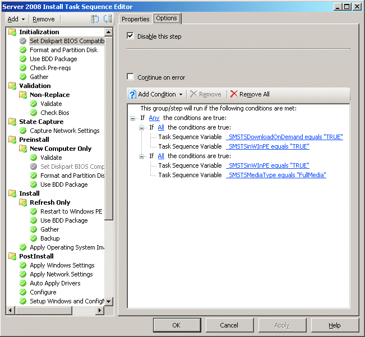365x337 pixels.
Task: Click the Add Condition question mark icon
Action: point(132,94)
